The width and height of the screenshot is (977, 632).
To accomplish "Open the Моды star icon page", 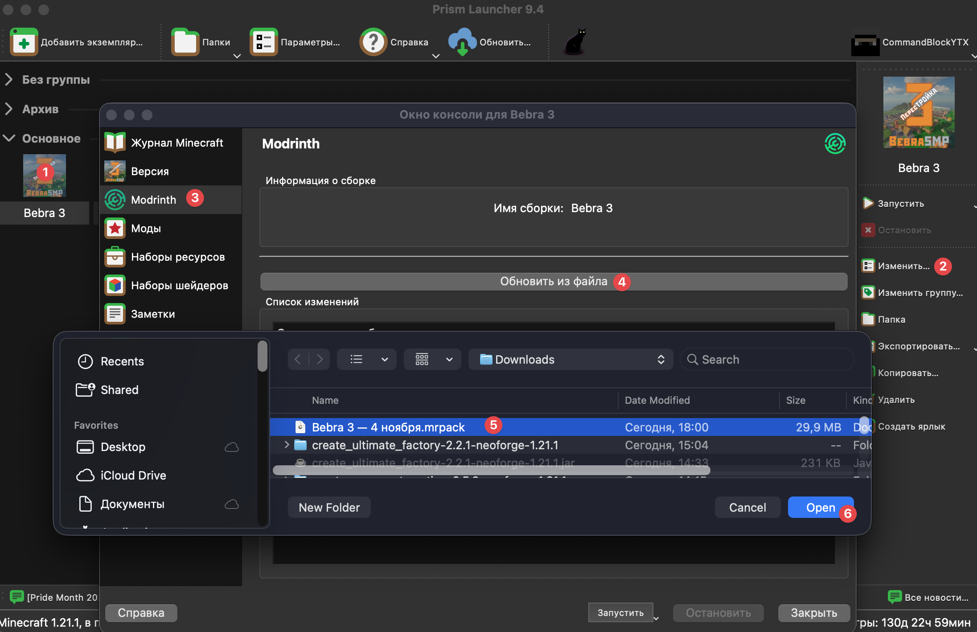I will click(115, 228).
